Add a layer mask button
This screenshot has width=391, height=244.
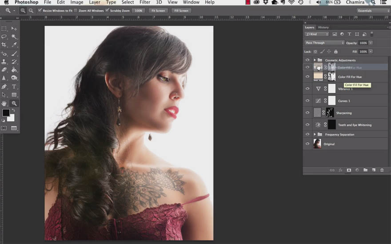(x=349, y=170)
